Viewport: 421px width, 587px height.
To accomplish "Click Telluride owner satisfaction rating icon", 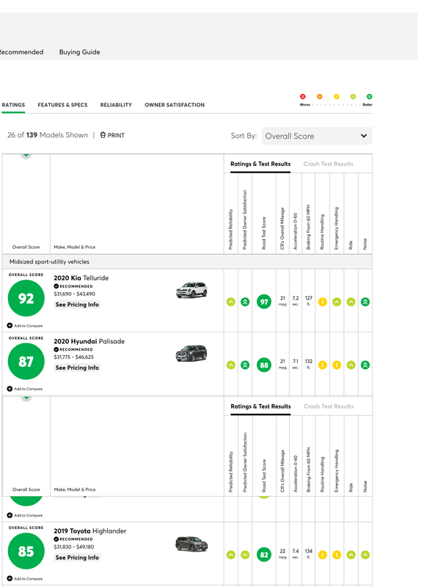I will point(245,302).
